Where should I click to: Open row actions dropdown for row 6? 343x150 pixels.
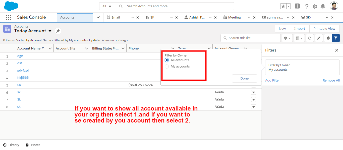coord(254,92)
